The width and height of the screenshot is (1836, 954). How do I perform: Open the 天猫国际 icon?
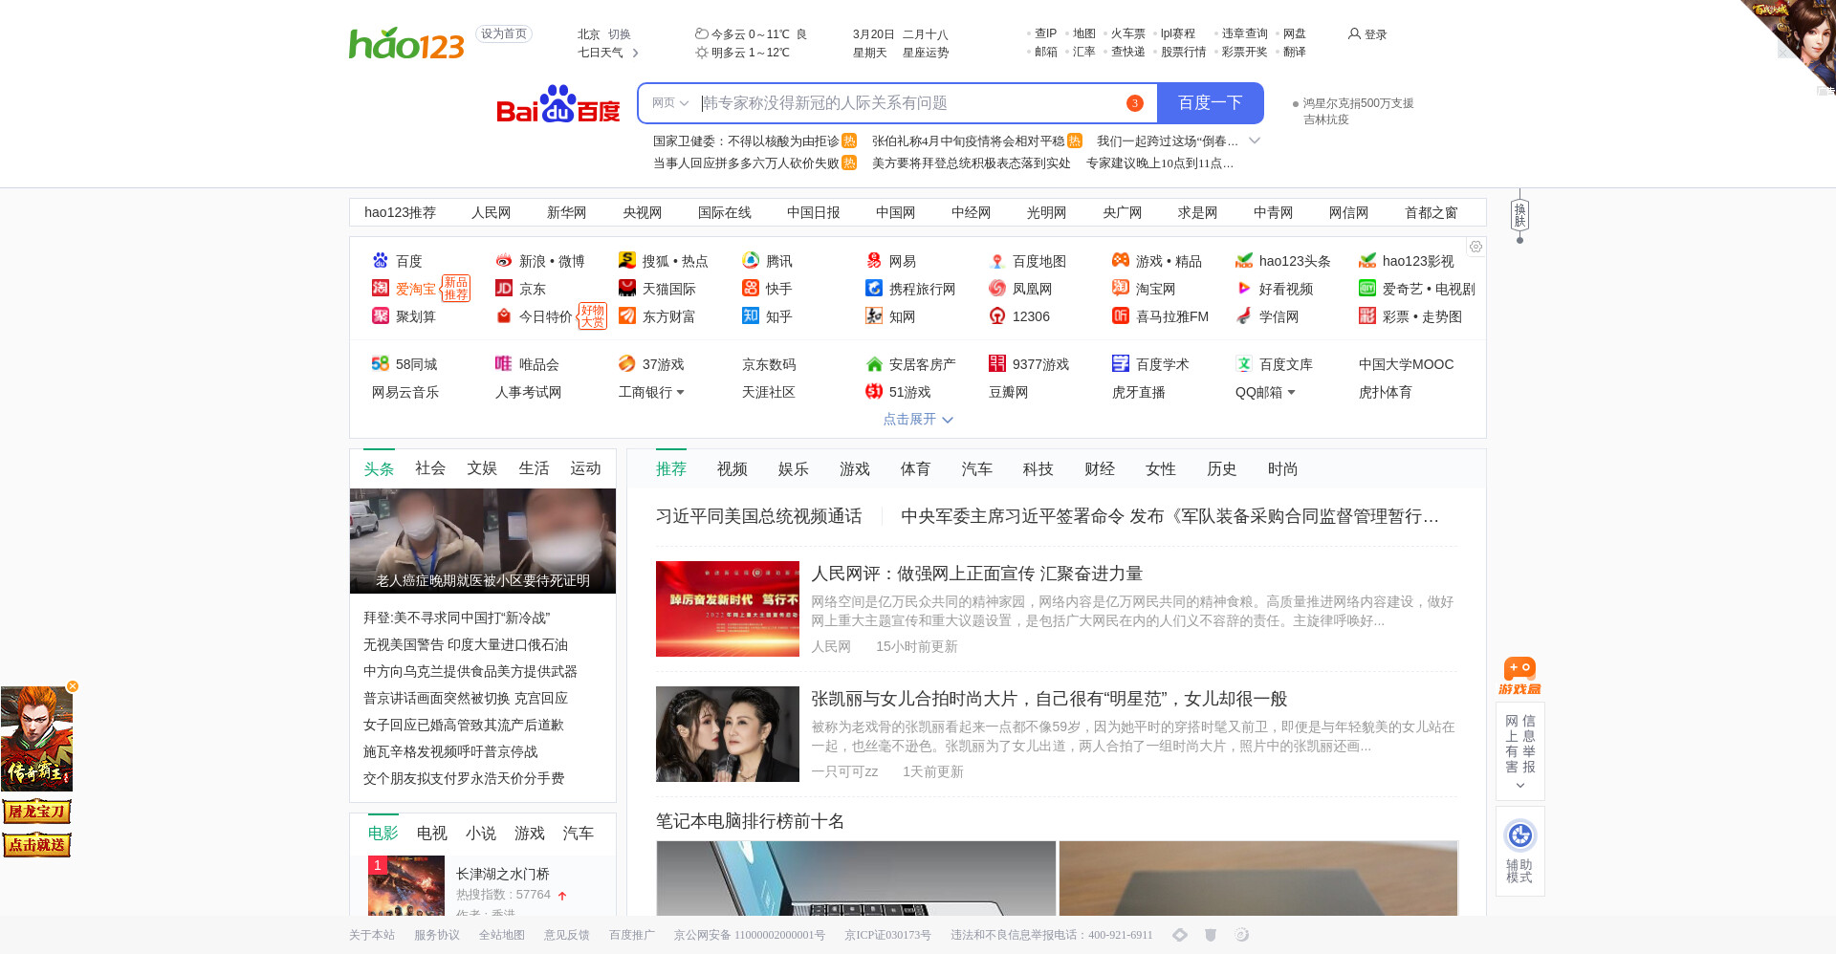(x=627, y=288)
